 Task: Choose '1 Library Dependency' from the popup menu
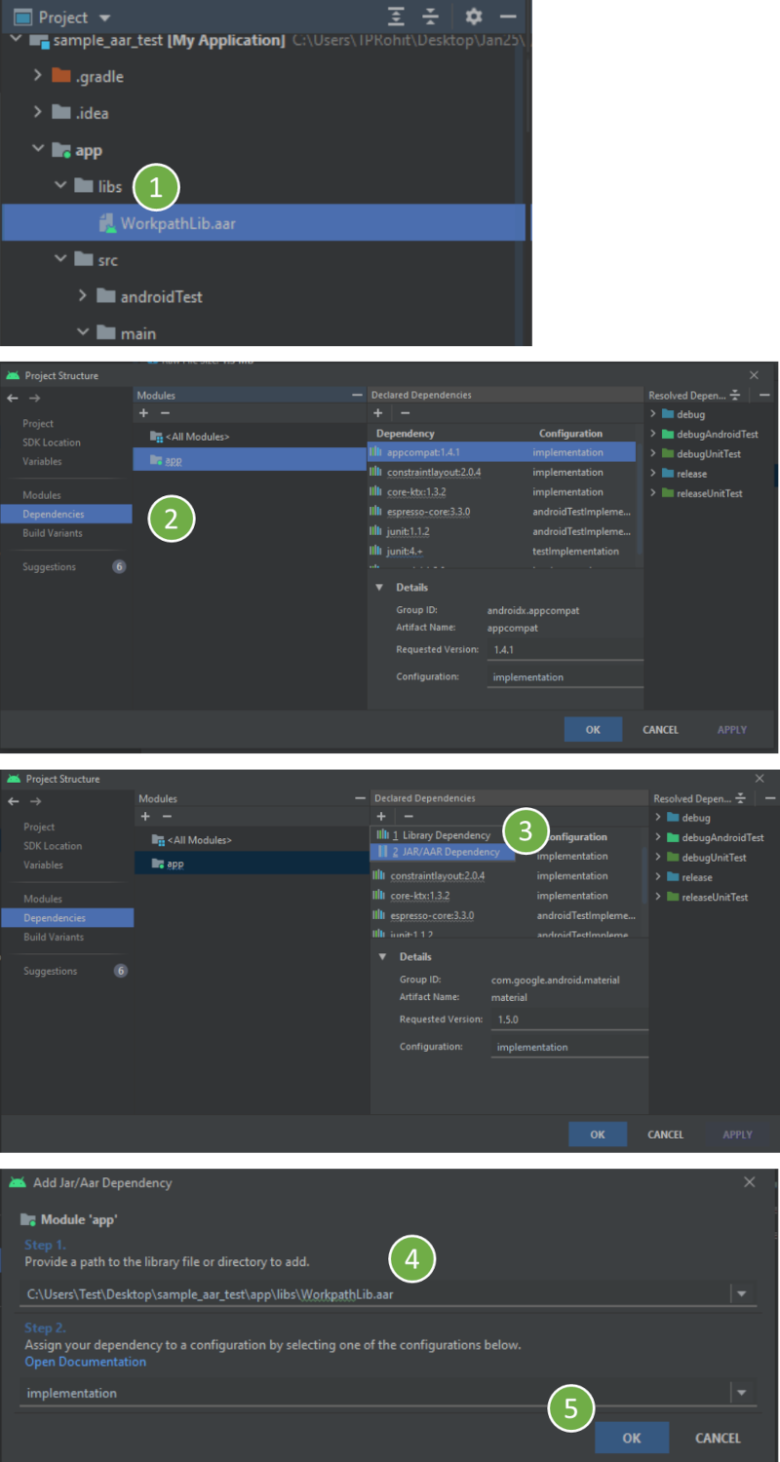tap(443, 835)
